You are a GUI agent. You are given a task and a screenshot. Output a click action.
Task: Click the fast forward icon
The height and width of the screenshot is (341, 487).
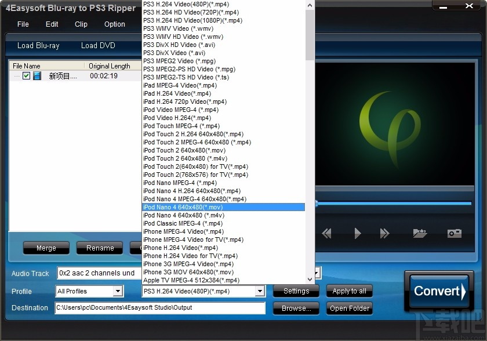[x=384, y=233]
